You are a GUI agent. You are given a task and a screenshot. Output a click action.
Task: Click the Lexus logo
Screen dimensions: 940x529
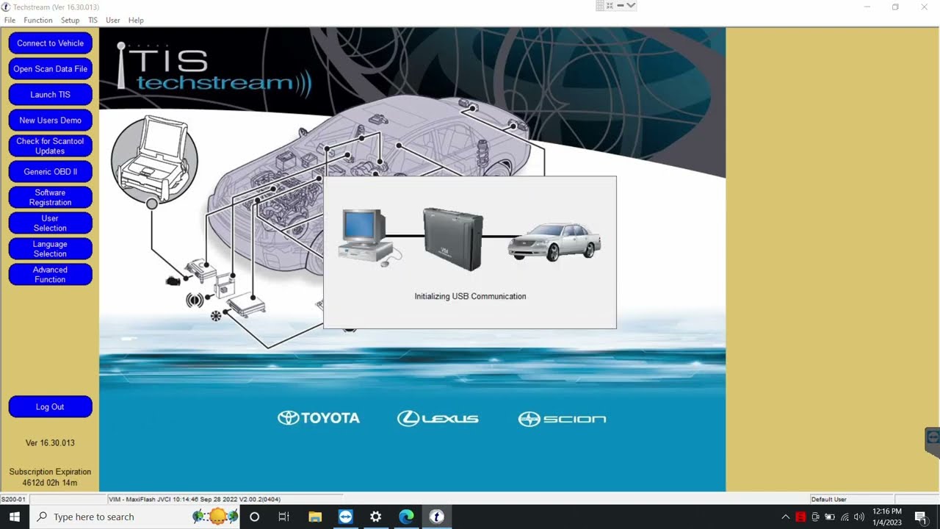point(438,418)
